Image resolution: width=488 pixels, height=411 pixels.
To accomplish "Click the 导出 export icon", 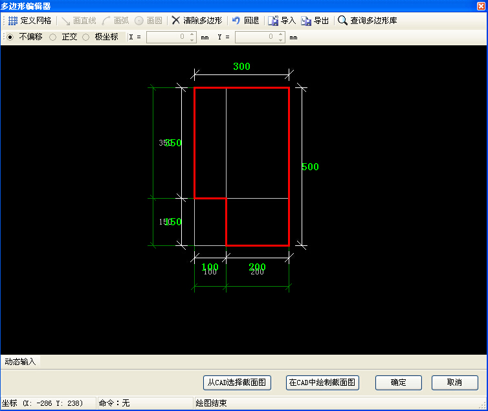I will click(306, 21).
